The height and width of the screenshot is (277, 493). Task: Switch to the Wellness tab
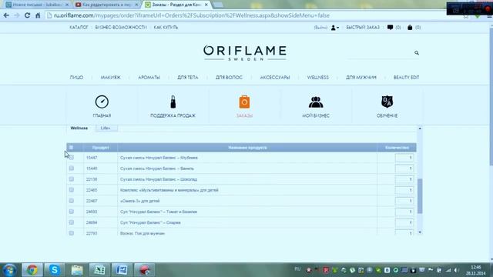click(79, 128)
